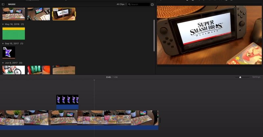Click the Jun 6, 2017 date label
The height and width of the screenshot is (137, 263).
[x=11, y=63]
